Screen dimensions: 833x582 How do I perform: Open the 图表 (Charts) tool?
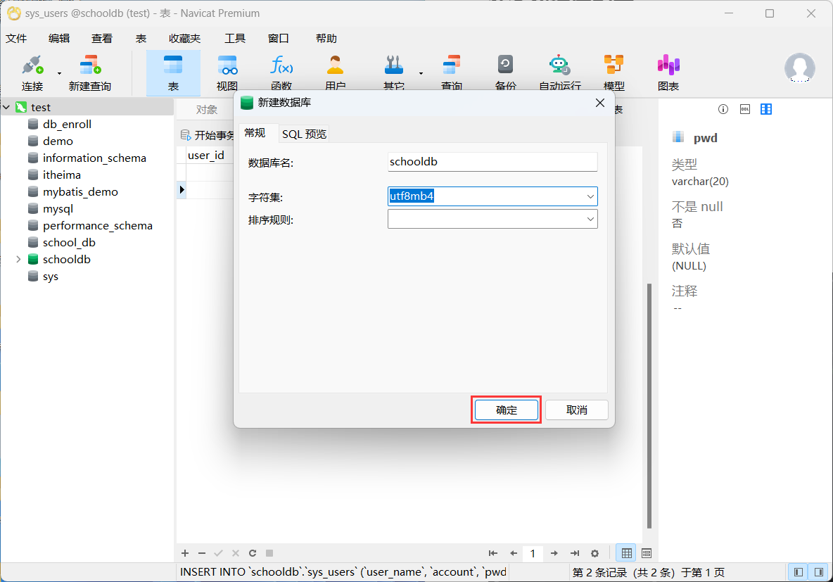668,73
